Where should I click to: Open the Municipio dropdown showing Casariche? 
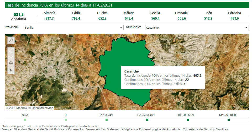[x=197, y=28]
